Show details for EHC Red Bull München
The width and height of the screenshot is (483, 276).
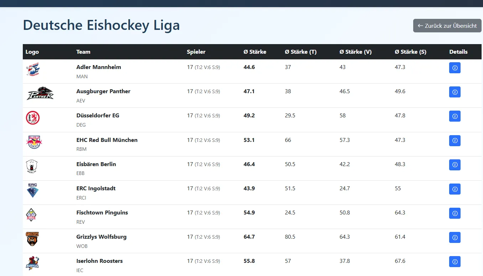pyautogui.click(x=455, y=140)
